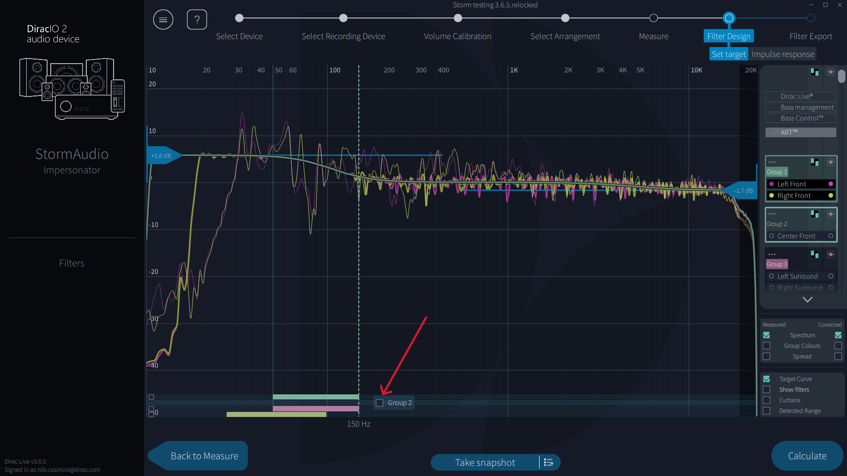
Task: Open the hamburger menu icon
Action: 163,19
